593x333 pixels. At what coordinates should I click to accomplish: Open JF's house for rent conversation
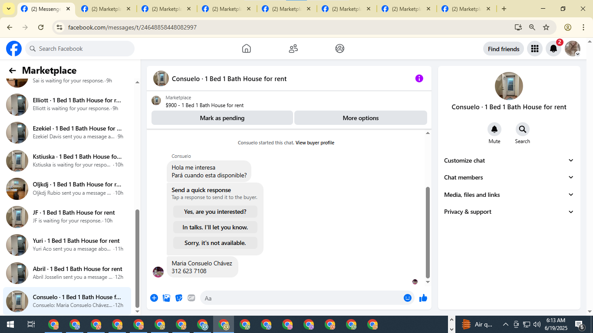(x=67, y=217)
